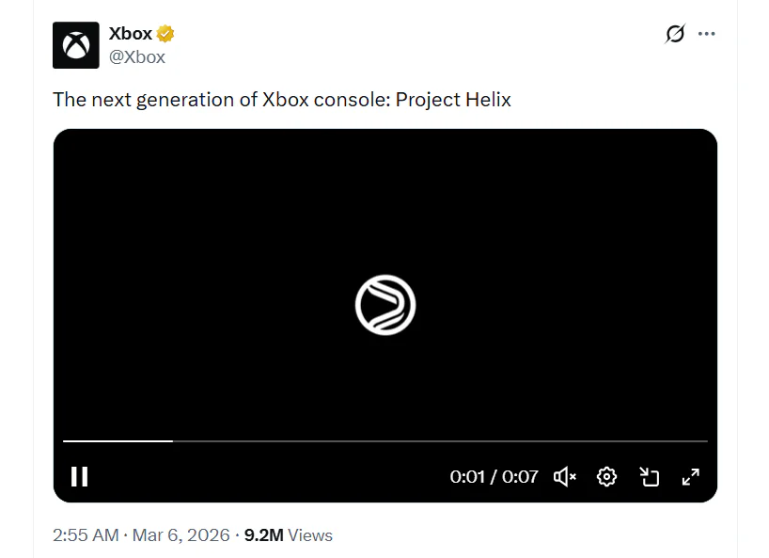Enter picture-in-picture mode
Screen dimensions: 769x558
click(649, 476)
